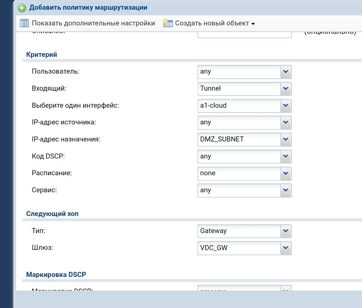Click the label IP-адрес назначения:
Image resolution: width=362 pixels, height=308 pixels.
(x=66, y=139)
